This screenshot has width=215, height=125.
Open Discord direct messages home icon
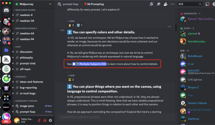click(x=6, y=10)
